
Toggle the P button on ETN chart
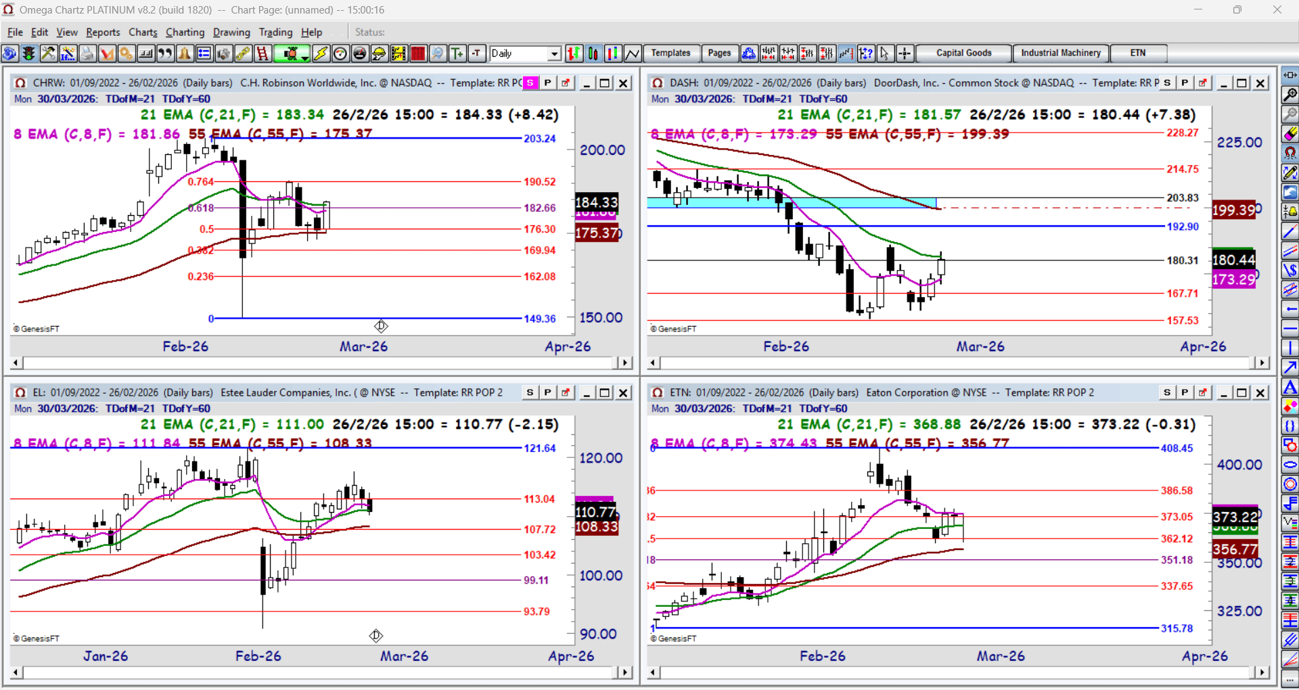(1185, 392)
